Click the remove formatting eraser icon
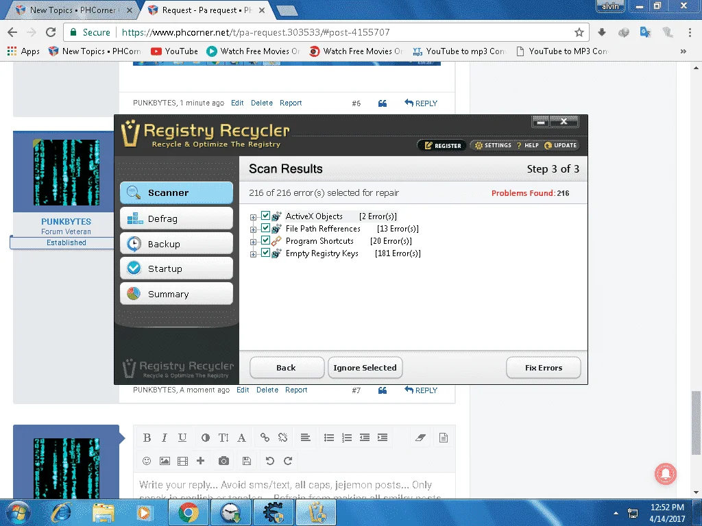Image resolution: width=702 pixels, height=526 pixels. (x=420, y=438)
